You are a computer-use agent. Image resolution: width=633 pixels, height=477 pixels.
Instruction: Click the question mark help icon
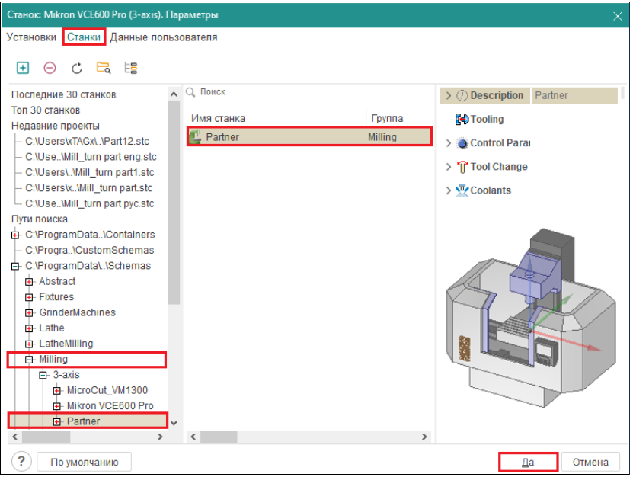[x=23, y=462]
